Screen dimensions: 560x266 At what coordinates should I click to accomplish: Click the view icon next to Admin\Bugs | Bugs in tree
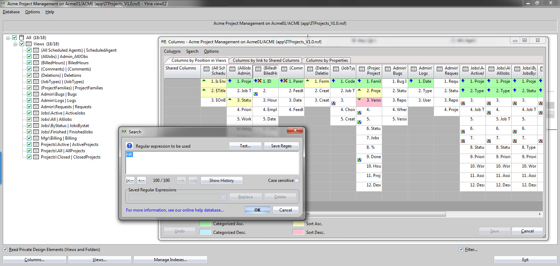[x=36, y=94]
